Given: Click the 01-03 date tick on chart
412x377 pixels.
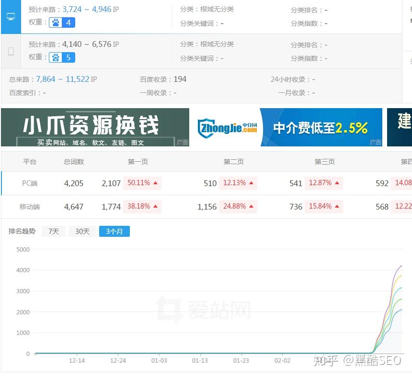Looking at the screenshot, I should click(x=159, y=361).
